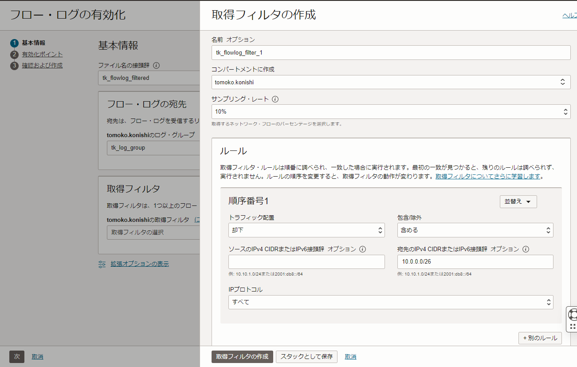Click the step 1 circle badge for 基本情報
The image size is (577, 367).
pyautogui.click(x=14, y=43)
